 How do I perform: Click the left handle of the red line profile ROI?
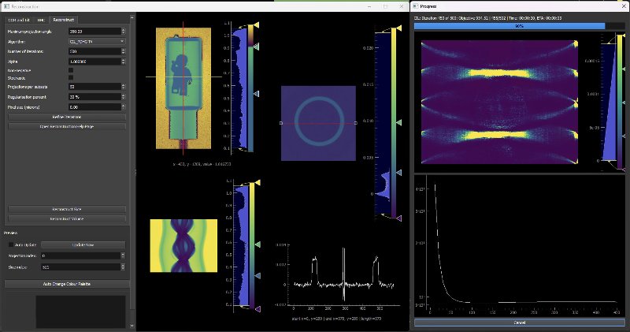[281, 123]
